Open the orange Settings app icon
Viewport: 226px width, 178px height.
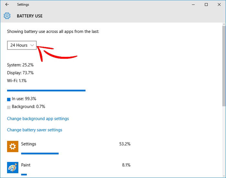(13, 146)
